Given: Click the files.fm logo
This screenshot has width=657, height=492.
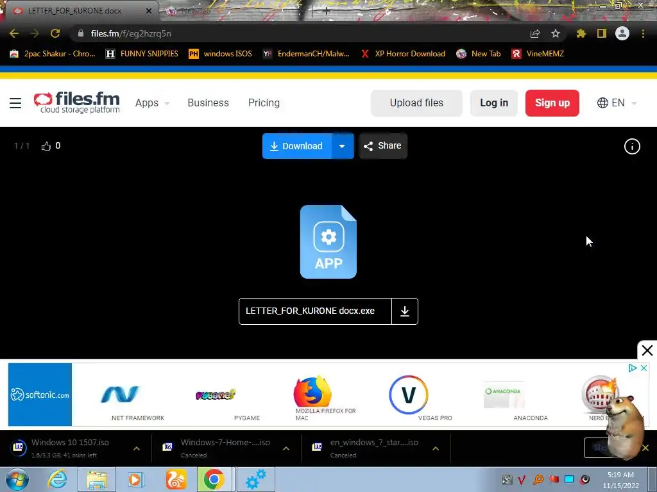Looking at the screenshot, I should [x=77, y=103].
